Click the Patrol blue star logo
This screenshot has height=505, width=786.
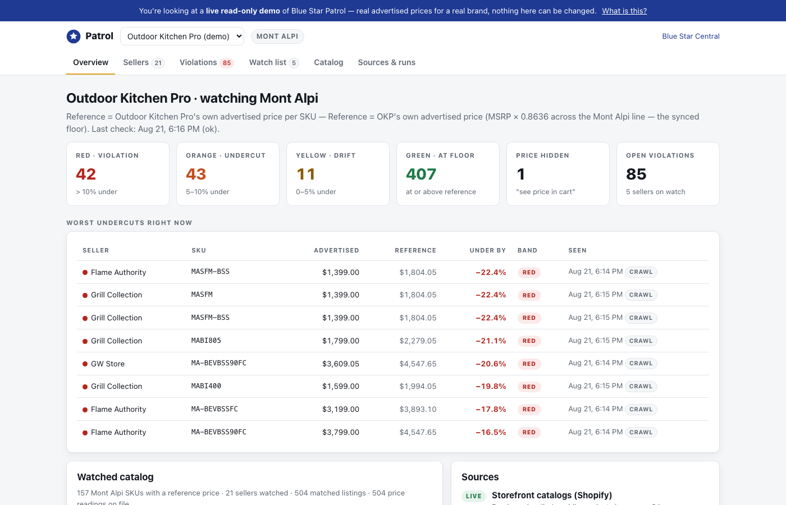point(74,36)
